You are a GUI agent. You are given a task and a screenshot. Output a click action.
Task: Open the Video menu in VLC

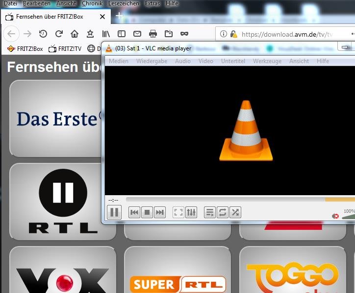point(205,61)
